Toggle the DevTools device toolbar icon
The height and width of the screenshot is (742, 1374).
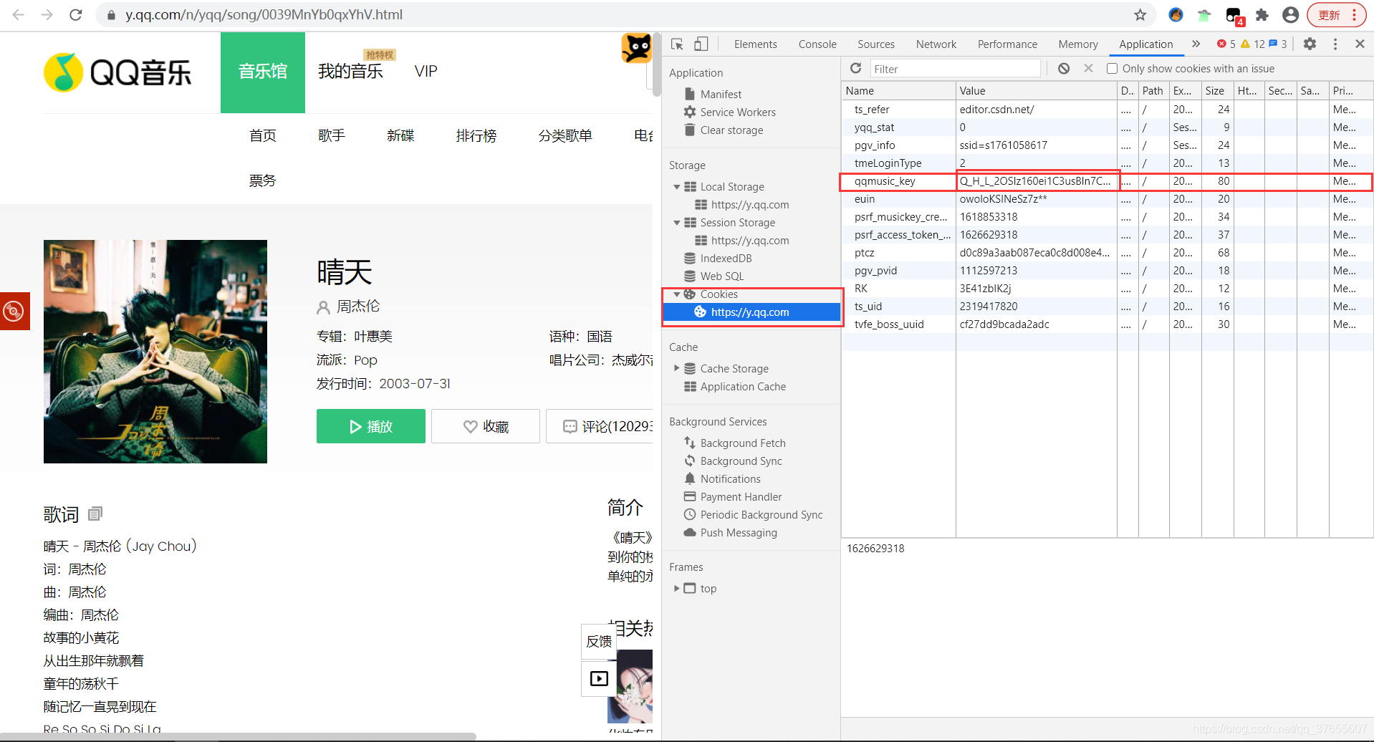coord(701,44)
